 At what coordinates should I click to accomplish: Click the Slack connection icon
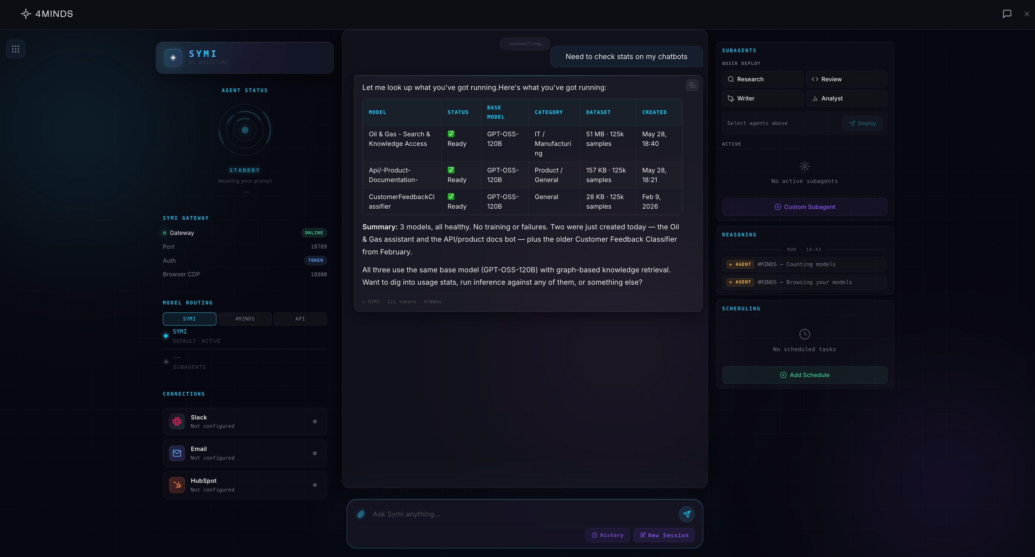[x=177, y=422]
